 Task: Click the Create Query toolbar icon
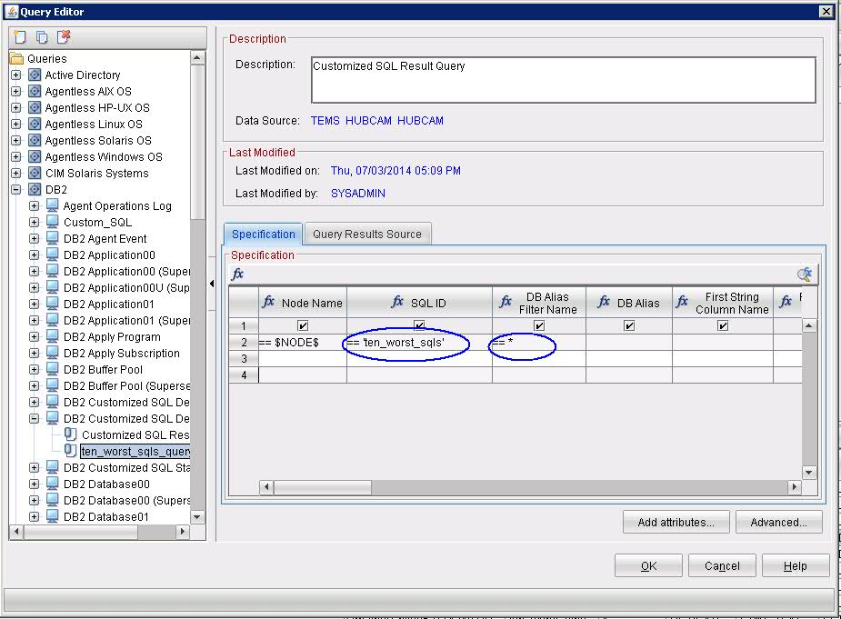pyautogui.click(x=19, y=37)
